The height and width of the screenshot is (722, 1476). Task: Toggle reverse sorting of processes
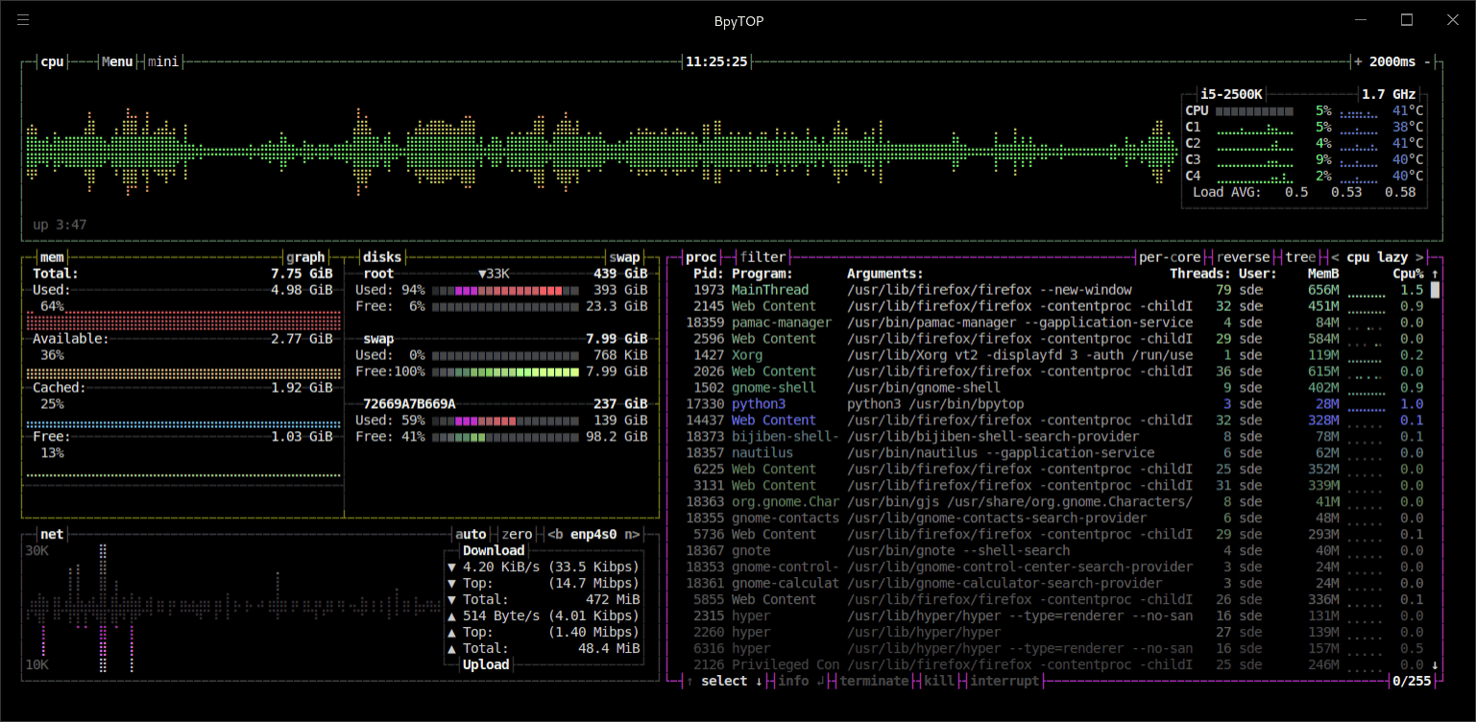tap(1244, 257)
